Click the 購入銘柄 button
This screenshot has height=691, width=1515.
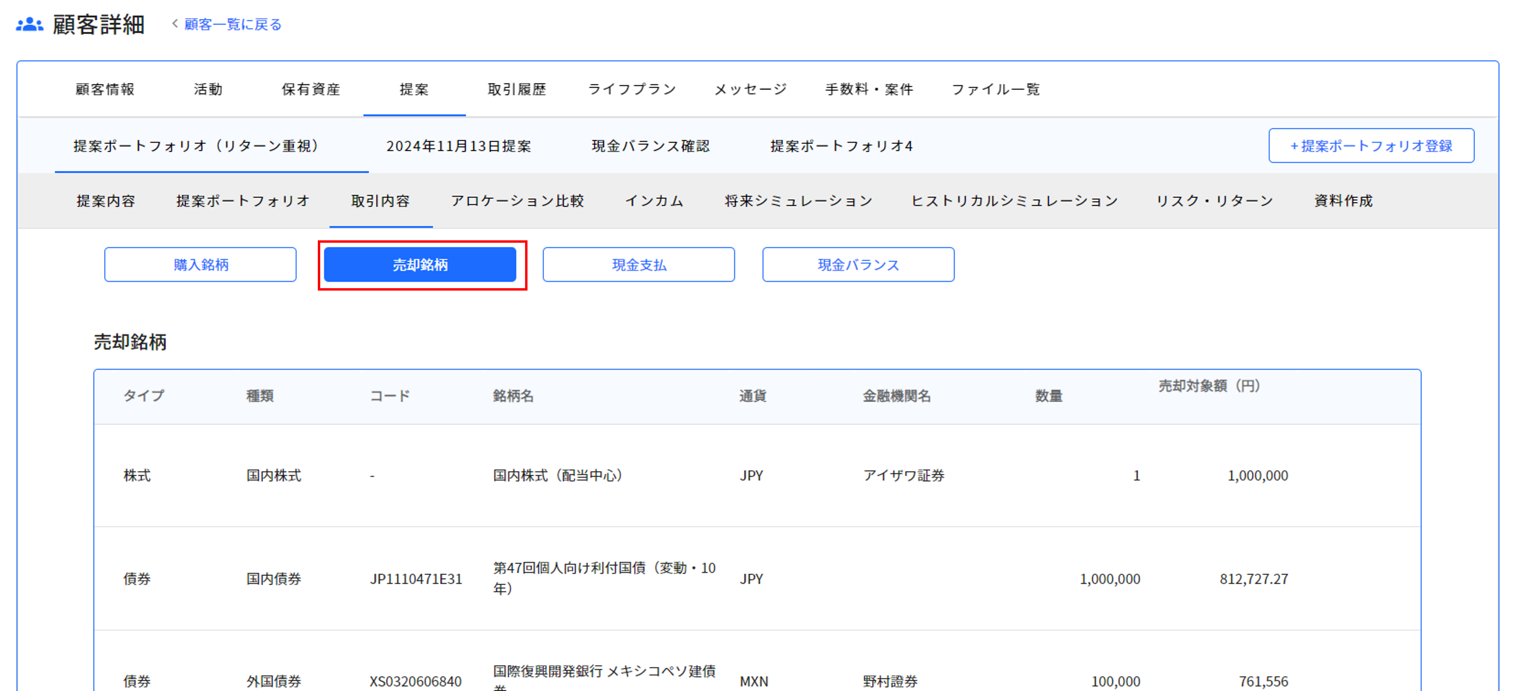tap(200, 265)
